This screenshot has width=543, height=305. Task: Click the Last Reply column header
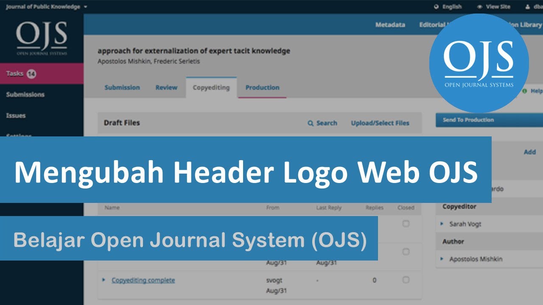(x=329, y=208)
